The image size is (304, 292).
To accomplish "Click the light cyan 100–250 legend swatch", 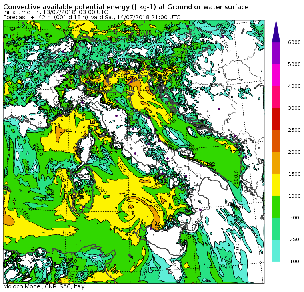I will click(276, 250).
